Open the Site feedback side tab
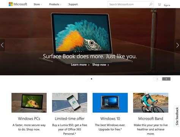 coord(177,116)
